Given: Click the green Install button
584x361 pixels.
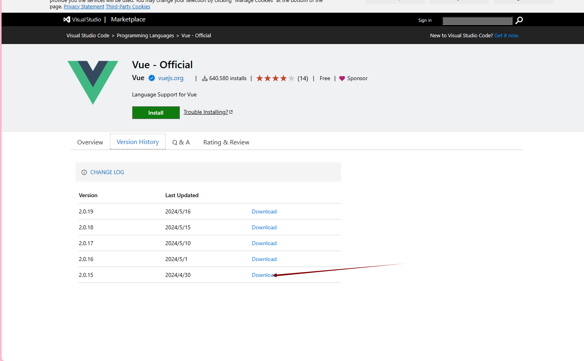Looking at the screenshot, I should tap(156, 113).
